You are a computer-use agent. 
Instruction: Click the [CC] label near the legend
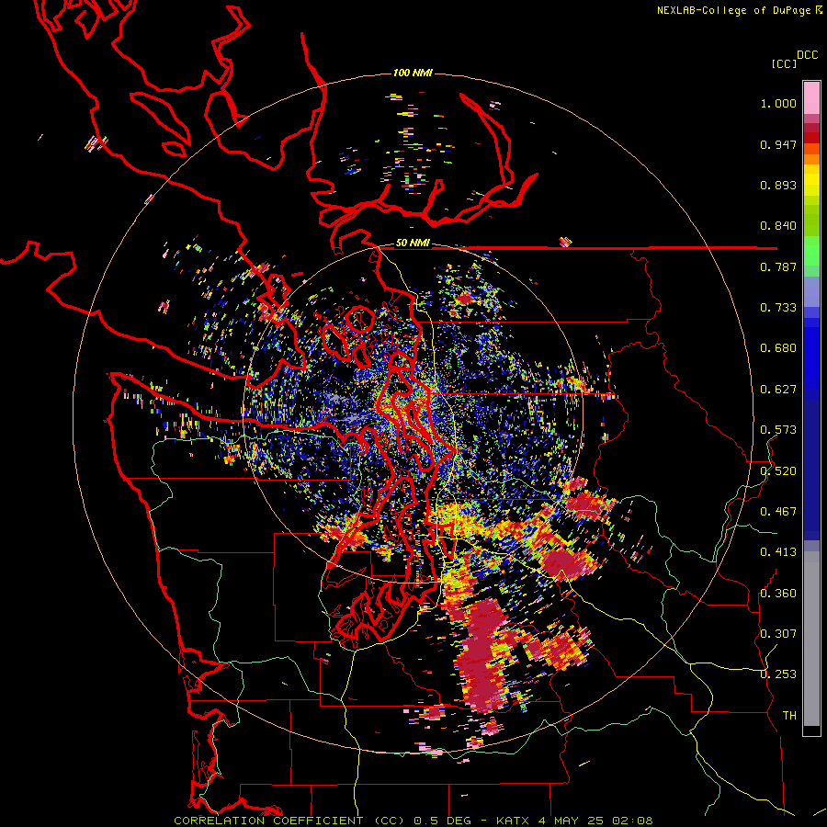(x=784, y=63)
